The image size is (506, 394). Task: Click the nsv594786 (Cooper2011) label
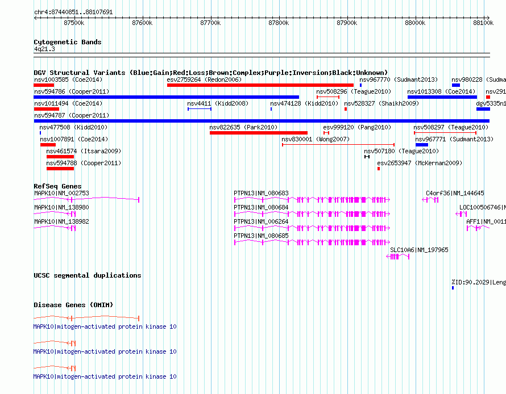pos(71,91)
